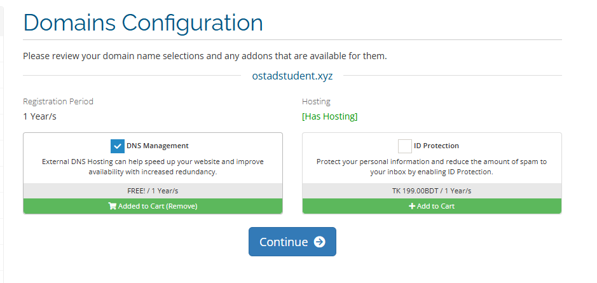Click the green [Has Hosting] text
The image size is (597, 283).
pyautogui.click(x=329, y=116)
